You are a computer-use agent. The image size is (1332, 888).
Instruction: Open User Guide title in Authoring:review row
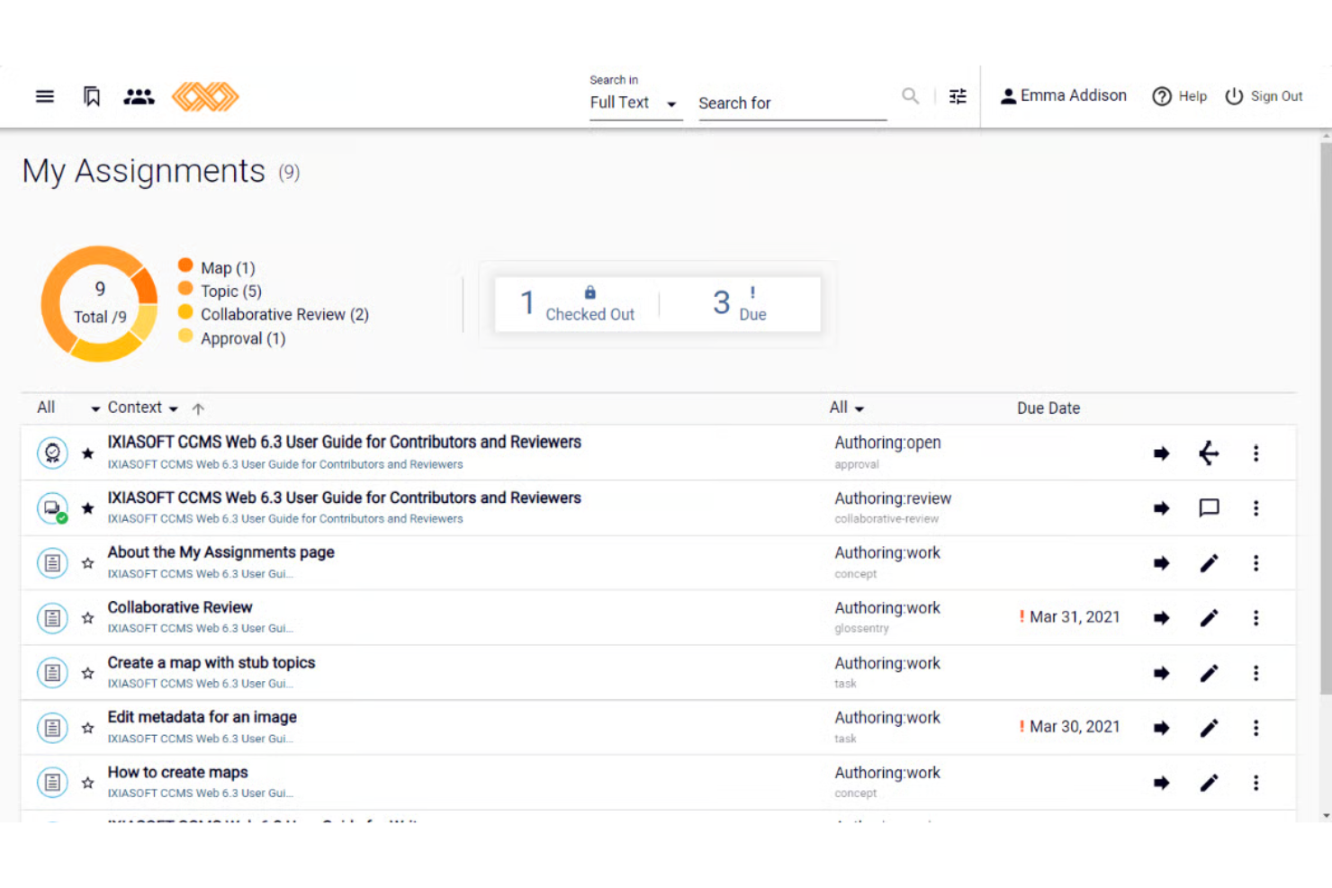tap(345, 498)
